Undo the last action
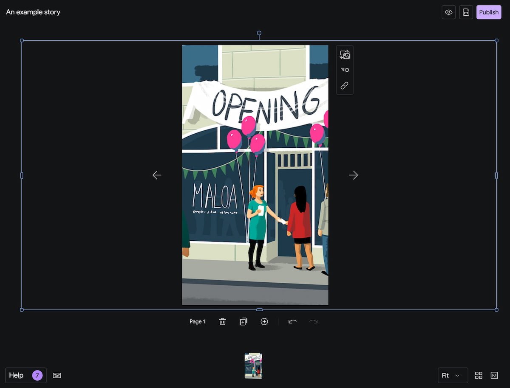The width and height of the screenshot is (510, 388). [292, 322]
